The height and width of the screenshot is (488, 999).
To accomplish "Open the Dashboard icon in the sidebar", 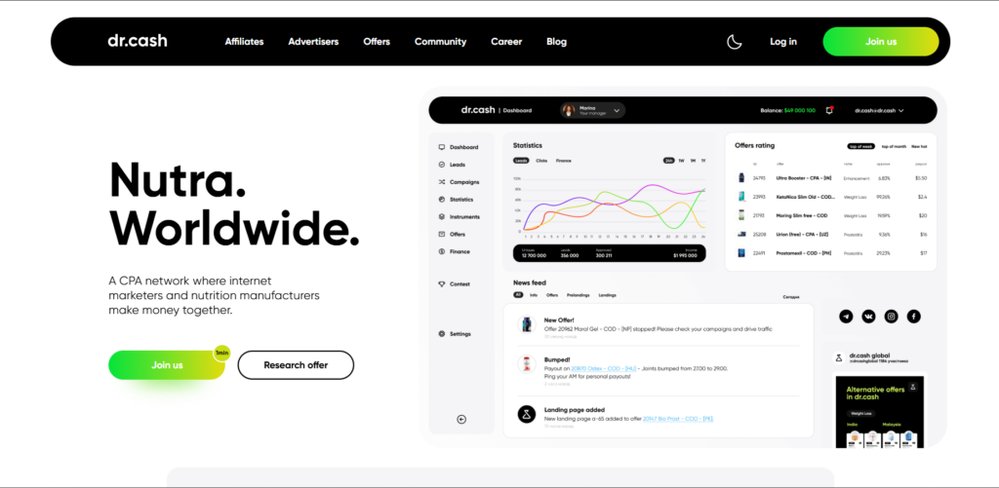I will coord(442,147).
